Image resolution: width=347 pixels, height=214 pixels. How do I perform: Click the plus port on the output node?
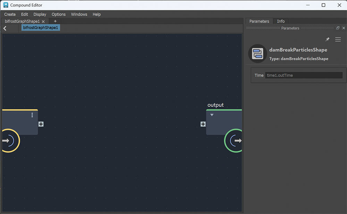pos(203,124)
